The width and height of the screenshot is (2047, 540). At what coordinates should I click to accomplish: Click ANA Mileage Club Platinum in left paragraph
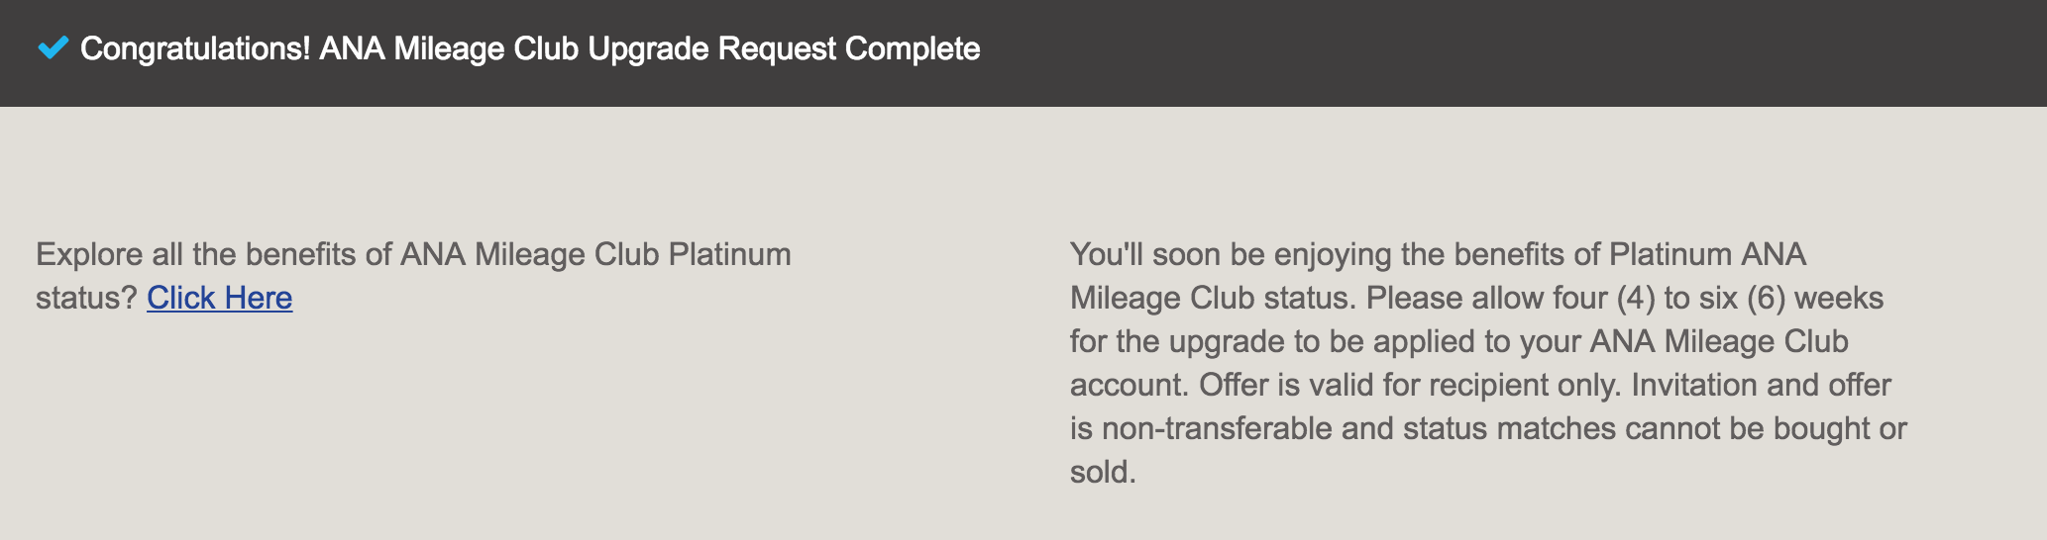point(595,254)
